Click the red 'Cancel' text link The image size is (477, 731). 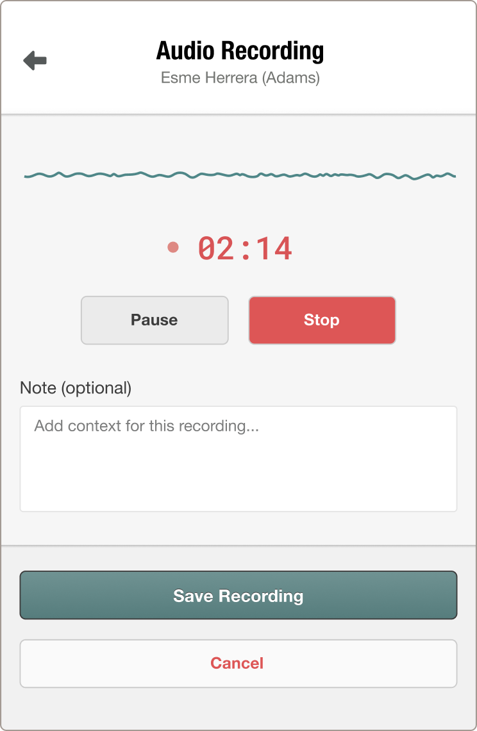tap(237, 664)
